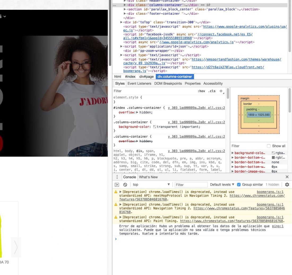The height and width of the screenshot is (275, 292).
Task: Toggle the Group similar checkbox
Action: tap(239, 185)
